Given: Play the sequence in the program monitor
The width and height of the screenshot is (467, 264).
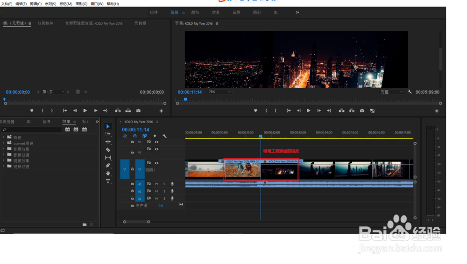Looking at the screenshot, I should pos(308,111).
